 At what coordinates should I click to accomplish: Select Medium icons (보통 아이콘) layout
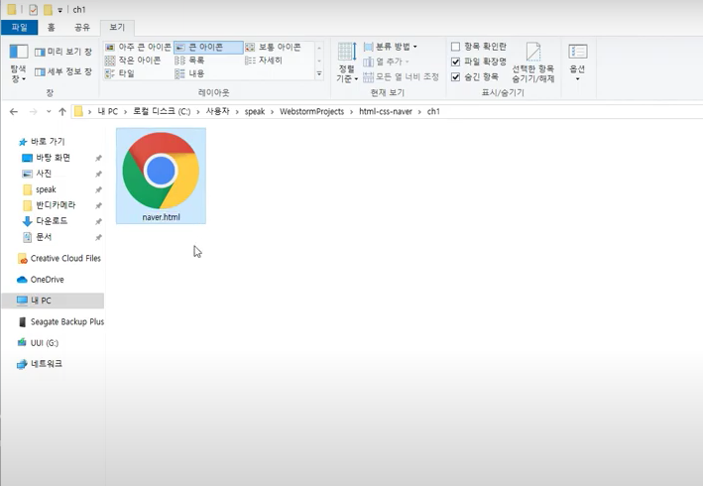pos(274,47)
